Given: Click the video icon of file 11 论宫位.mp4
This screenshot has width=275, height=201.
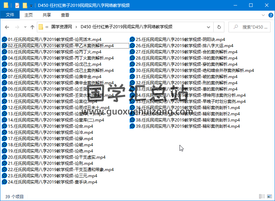Looking at the screenshot, I should [x=4, y=102].
